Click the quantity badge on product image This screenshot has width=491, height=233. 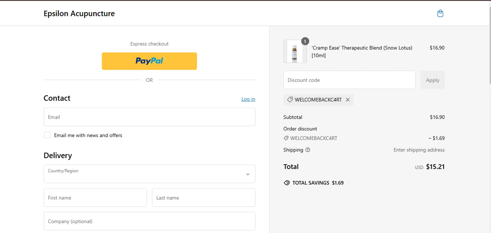[x=305, y=41]
